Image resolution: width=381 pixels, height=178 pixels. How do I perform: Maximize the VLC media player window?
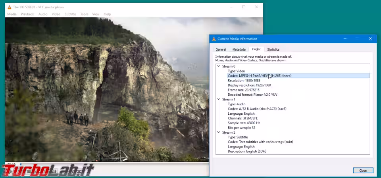244,7
